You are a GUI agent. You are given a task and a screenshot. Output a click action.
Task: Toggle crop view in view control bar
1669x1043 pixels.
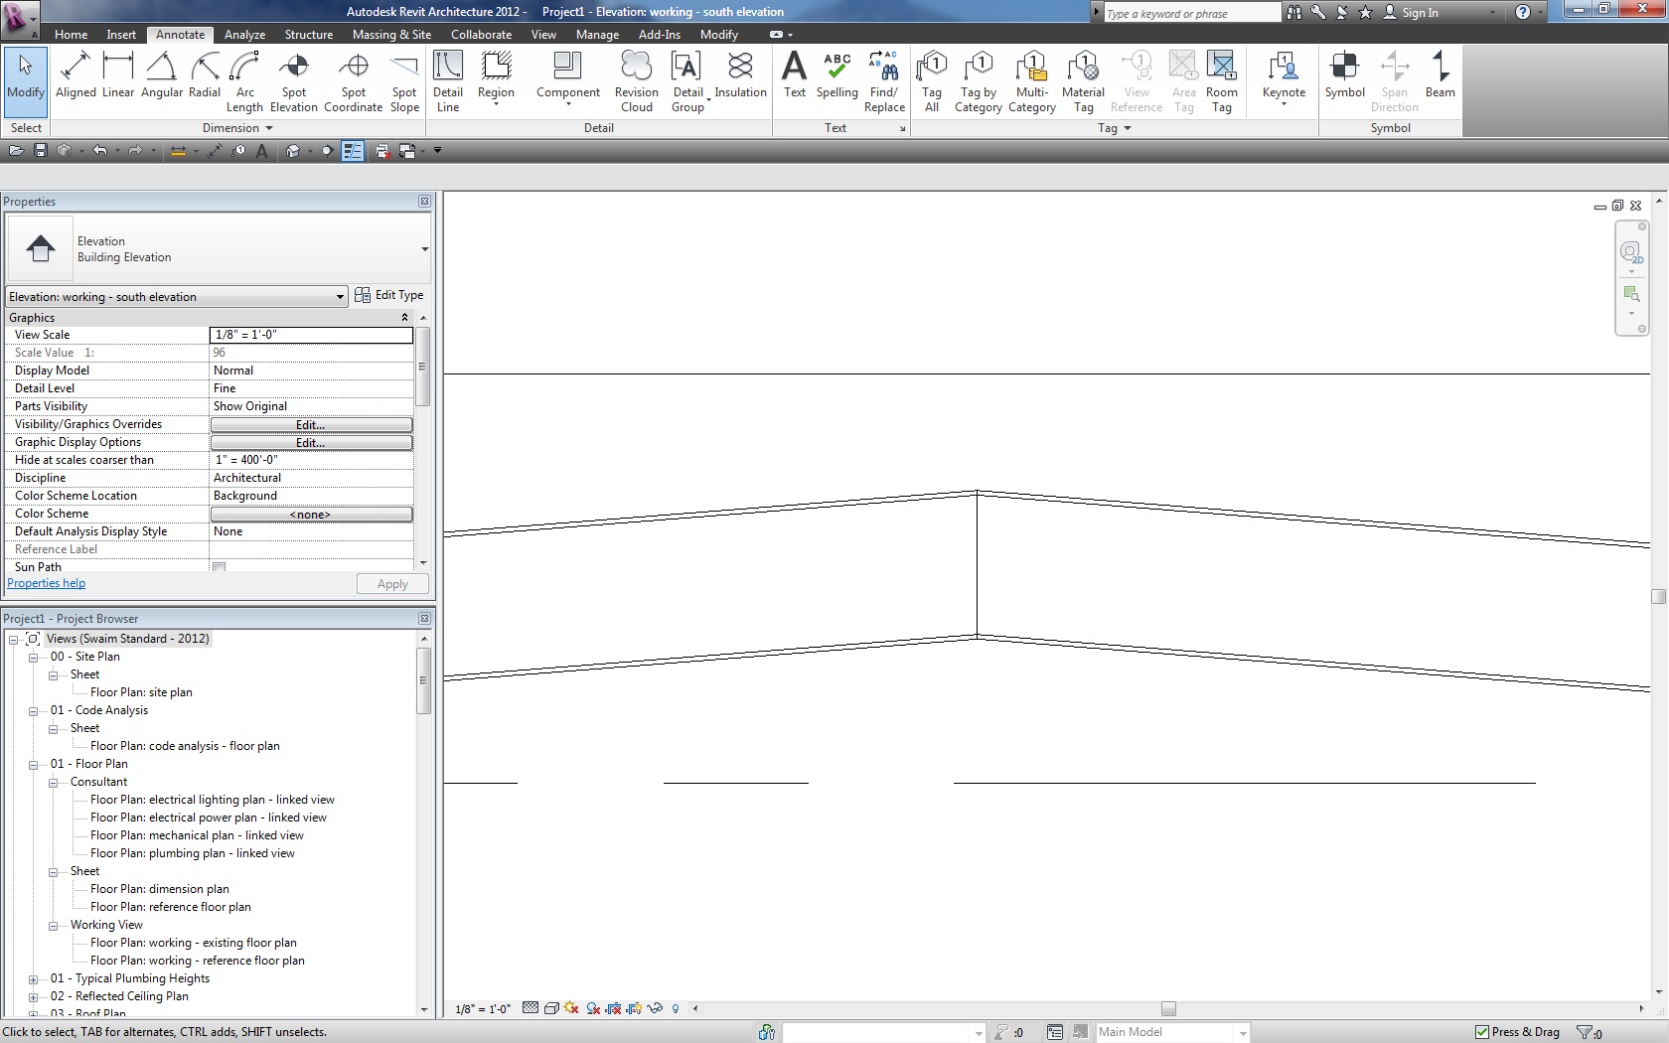(614, 1008)
